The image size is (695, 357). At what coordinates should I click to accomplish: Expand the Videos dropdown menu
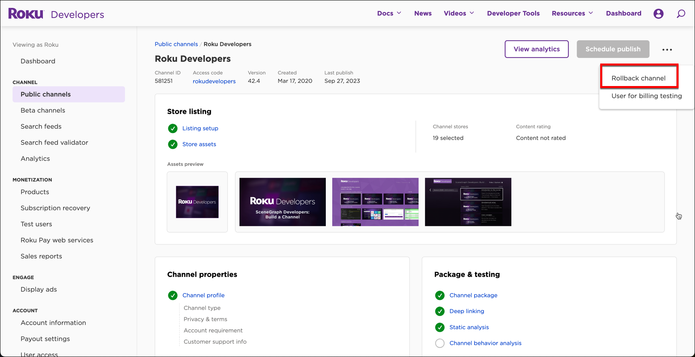tap(459, 13)
